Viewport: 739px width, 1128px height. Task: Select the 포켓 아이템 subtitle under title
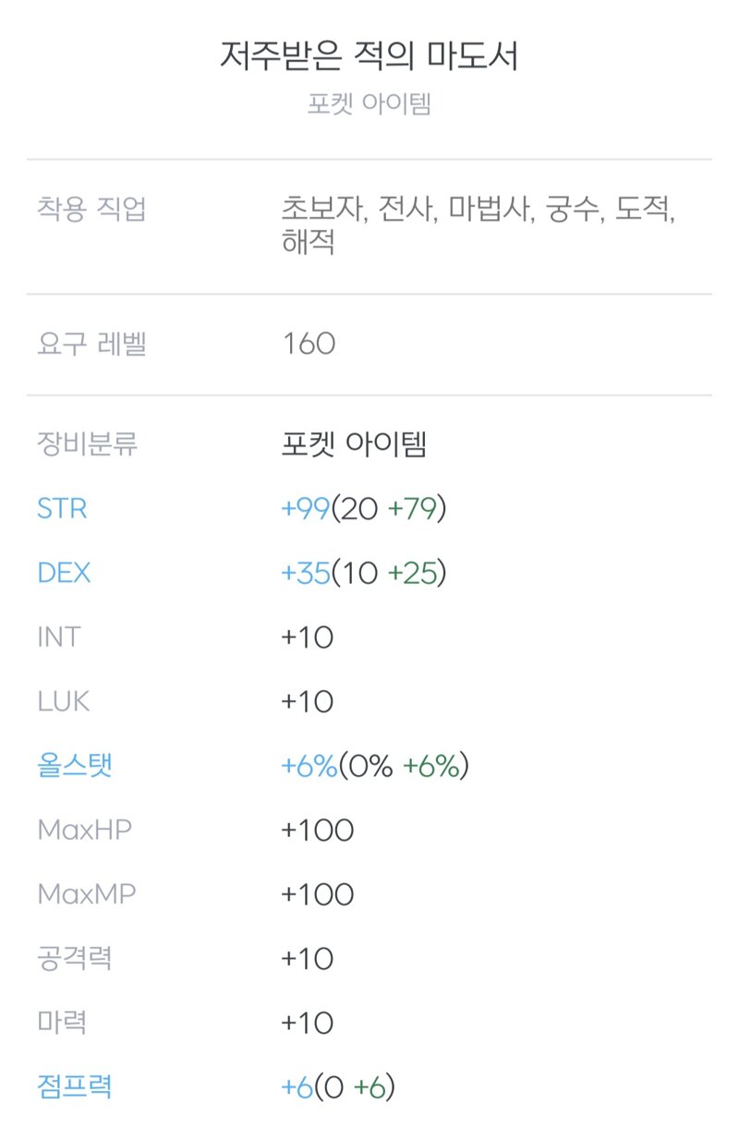click(369, 103)
